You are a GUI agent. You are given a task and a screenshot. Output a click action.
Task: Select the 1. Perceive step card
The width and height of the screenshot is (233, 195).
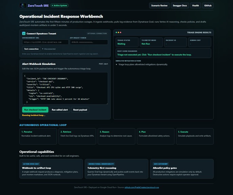click(x=38, y=136)
